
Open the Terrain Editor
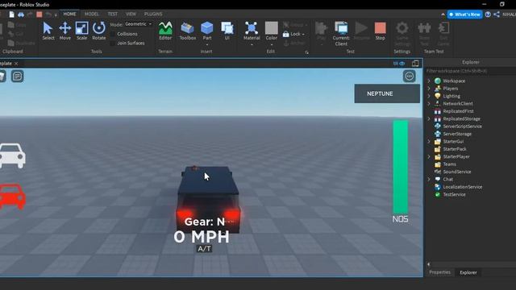tap(165, 31)
